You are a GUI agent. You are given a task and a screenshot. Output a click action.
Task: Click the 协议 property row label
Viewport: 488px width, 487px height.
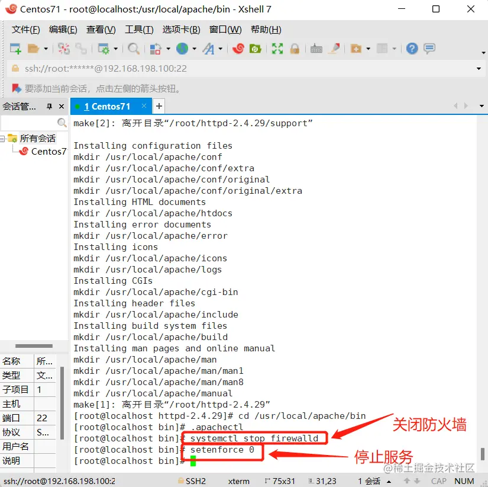point(11,432)
